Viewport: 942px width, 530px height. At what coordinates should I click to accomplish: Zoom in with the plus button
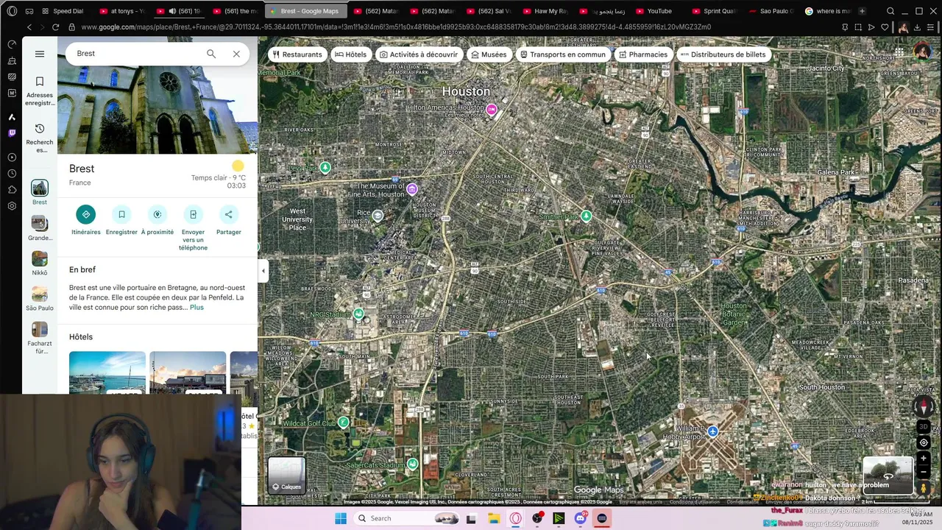point(924,459)
